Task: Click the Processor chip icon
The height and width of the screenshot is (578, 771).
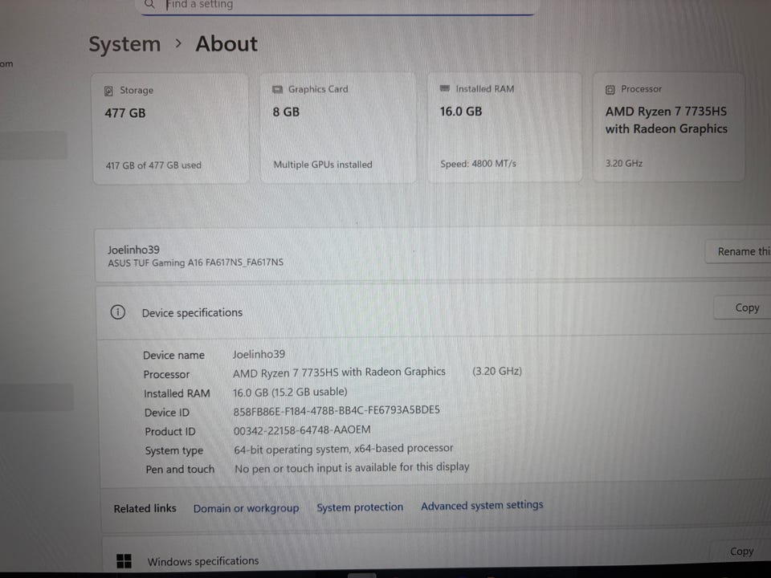Action: (610, 89)
